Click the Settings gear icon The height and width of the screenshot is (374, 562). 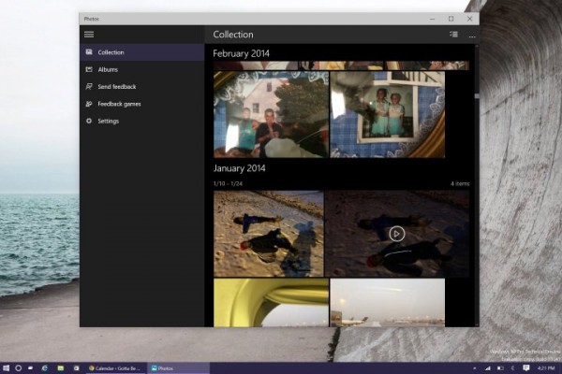click(x=89, y=121)
